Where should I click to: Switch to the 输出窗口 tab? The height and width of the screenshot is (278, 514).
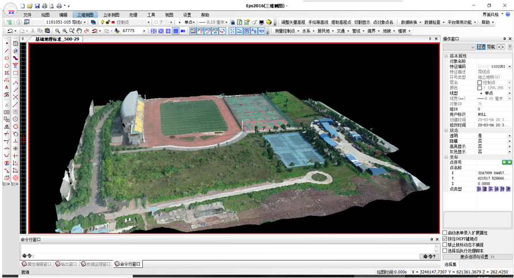pyautogui.click(x=66, y=264)
